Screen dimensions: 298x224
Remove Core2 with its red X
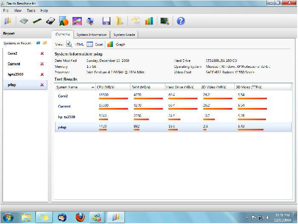tap(42, 54)
